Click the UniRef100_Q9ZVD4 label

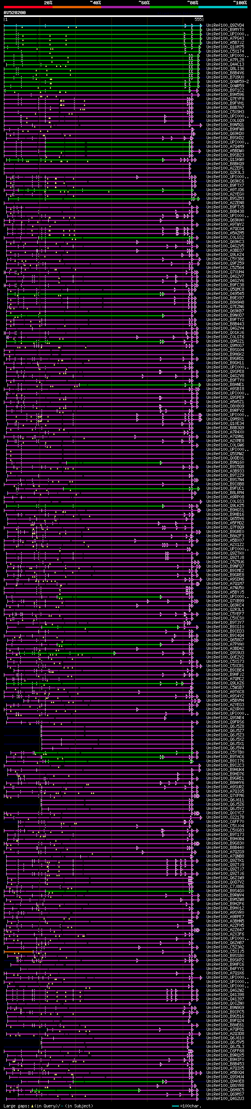pos(225,26)
